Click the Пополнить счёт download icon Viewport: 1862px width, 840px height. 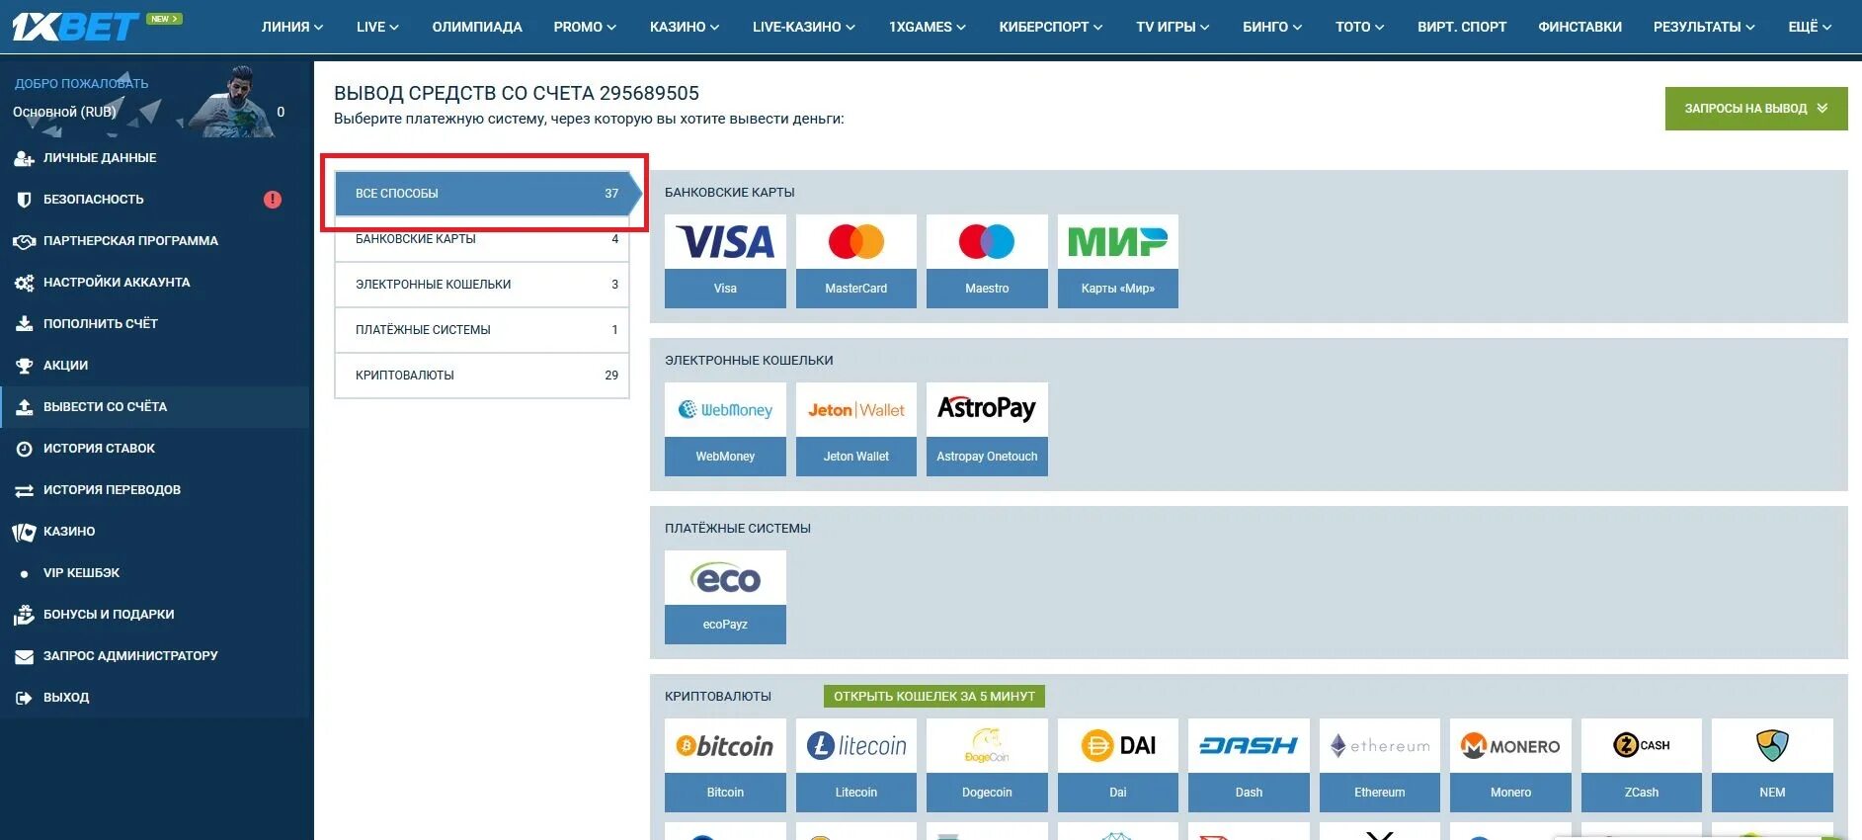(24, 324)
